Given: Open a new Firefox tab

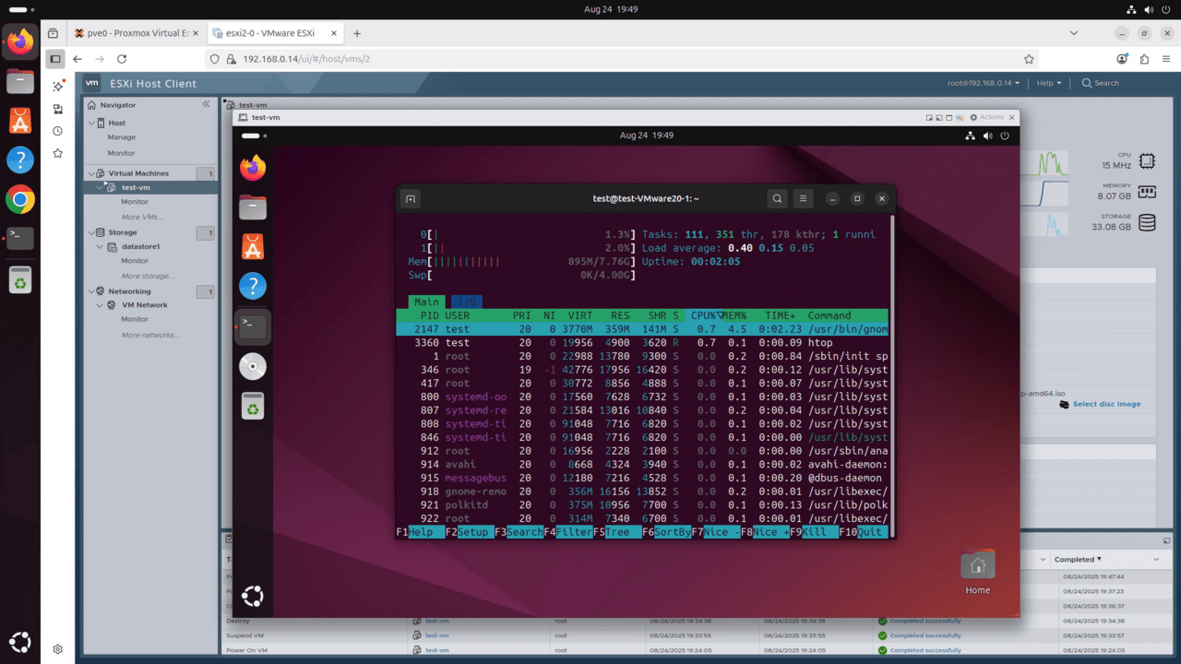Looking at the screenshot, I should tap(357, 33).
